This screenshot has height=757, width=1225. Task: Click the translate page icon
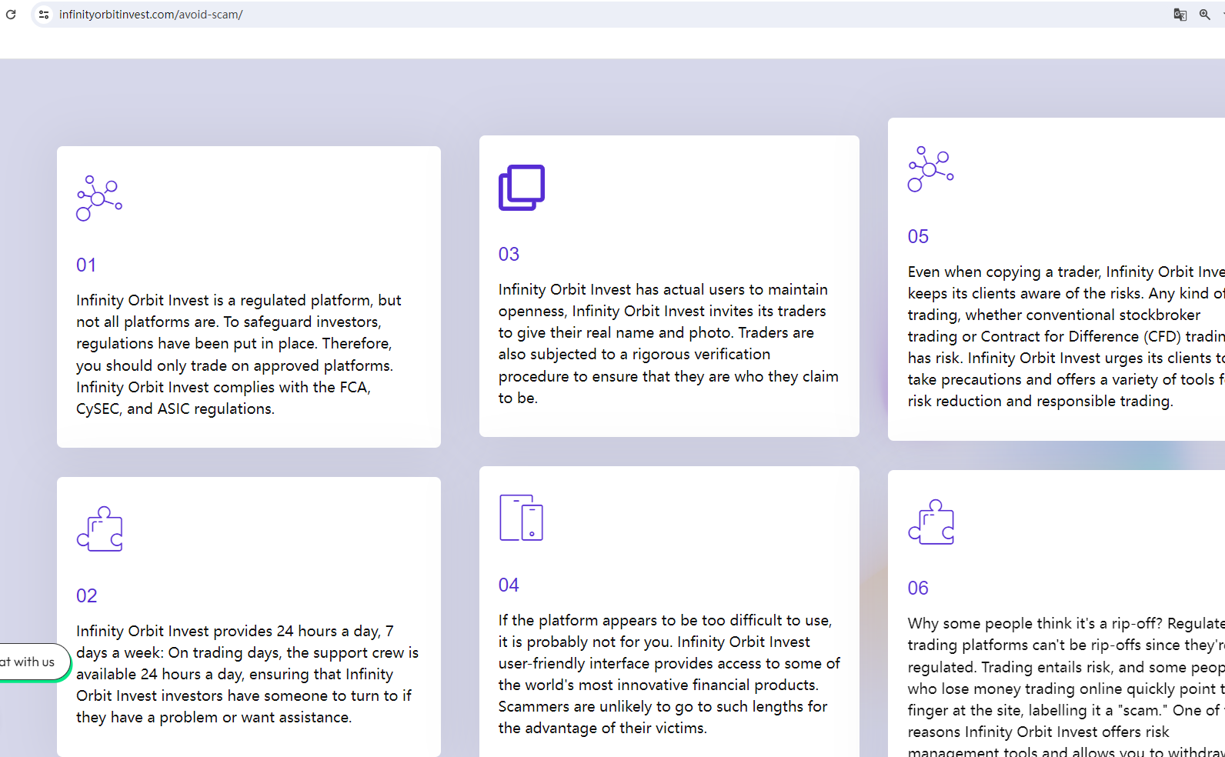[1180, 15]
